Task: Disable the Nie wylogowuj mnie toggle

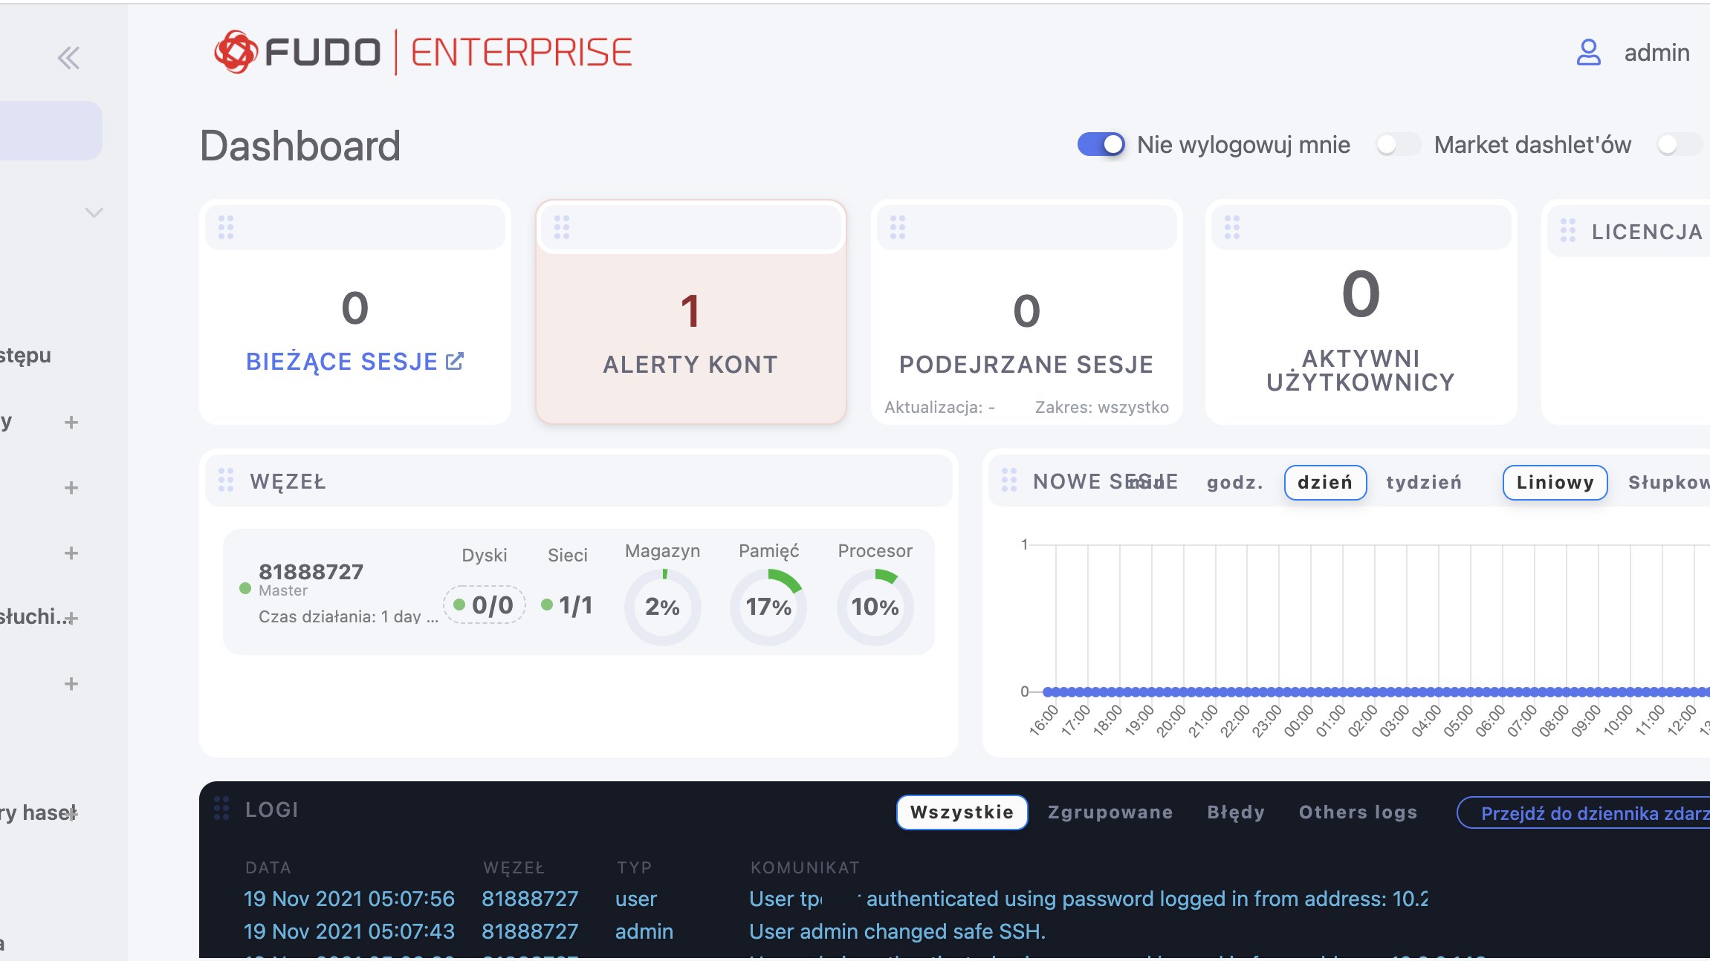Action: click(1101, 144)
